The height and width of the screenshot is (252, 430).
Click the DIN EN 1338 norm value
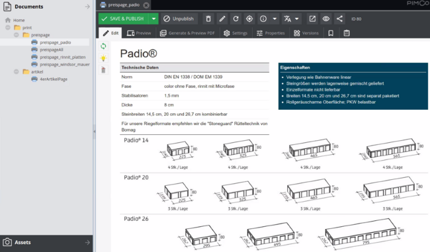pyautogui.click(x=193, y=77)
